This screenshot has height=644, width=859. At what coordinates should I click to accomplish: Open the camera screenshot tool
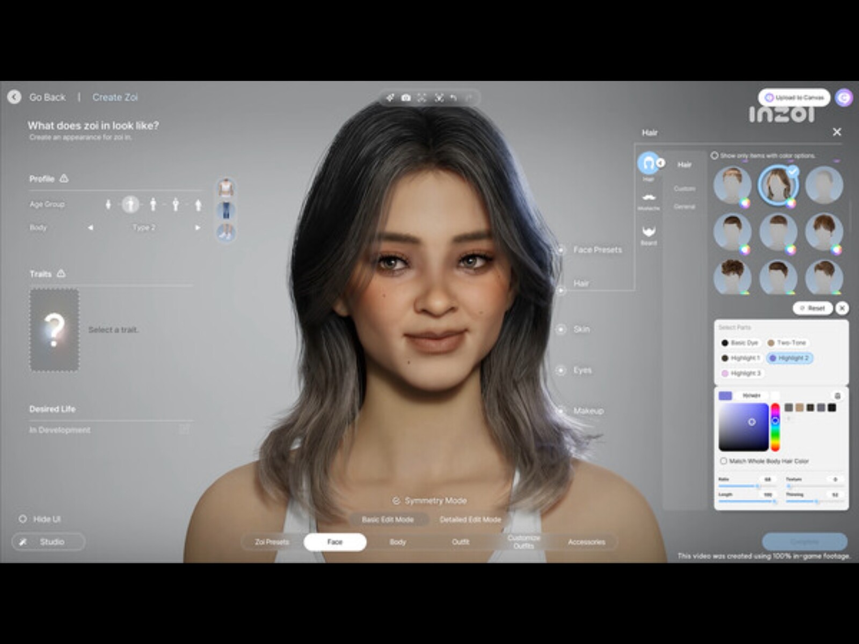[406, 98]
